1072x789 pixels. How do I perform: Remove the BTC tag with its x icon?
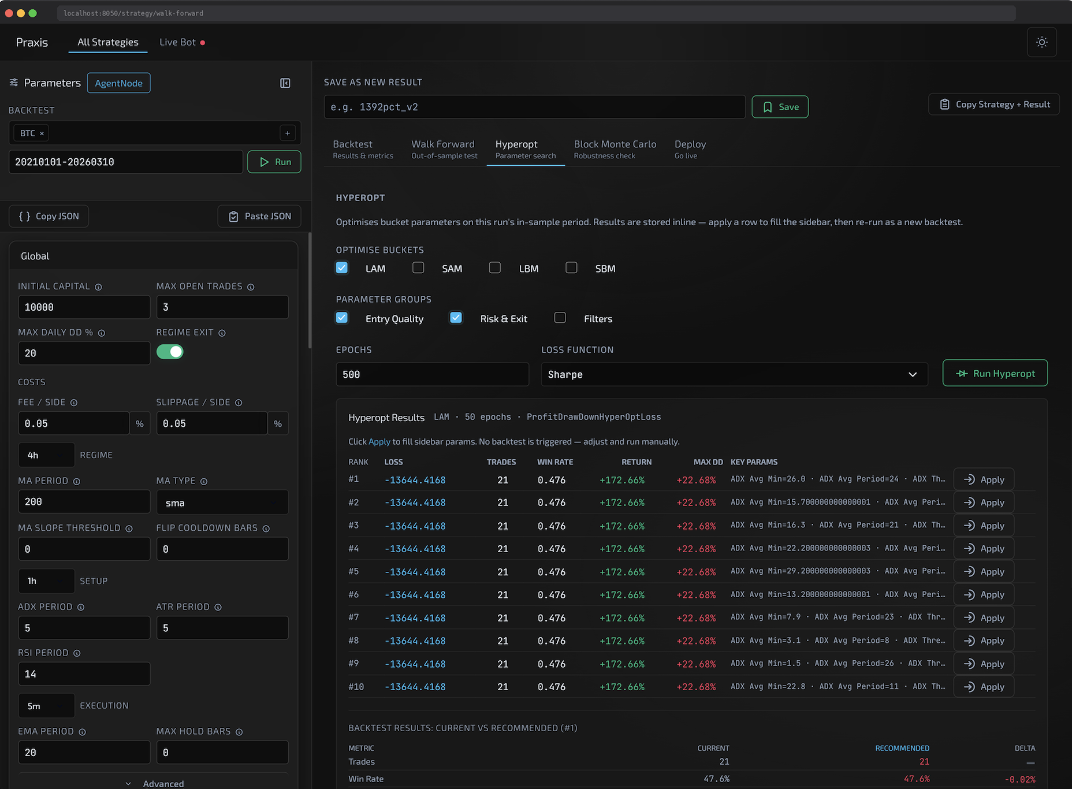(42, 133)
